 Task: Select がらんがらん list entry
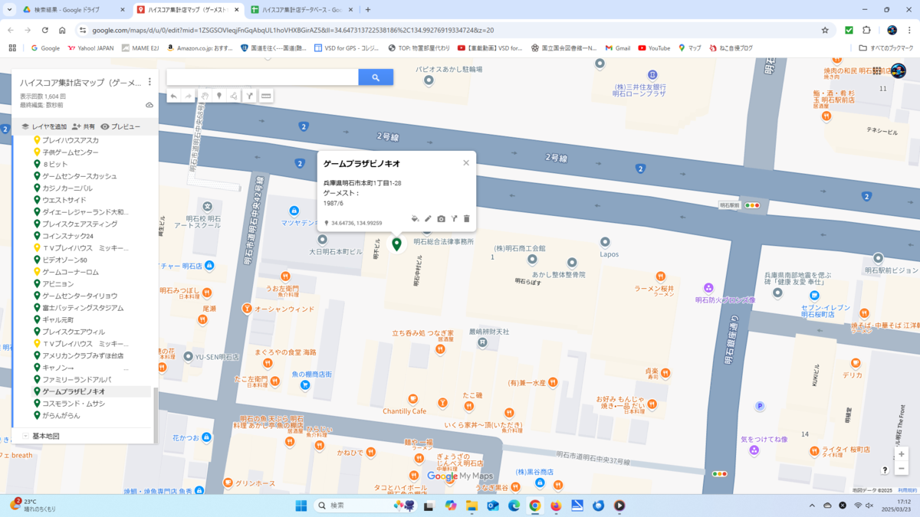[61, 415]
